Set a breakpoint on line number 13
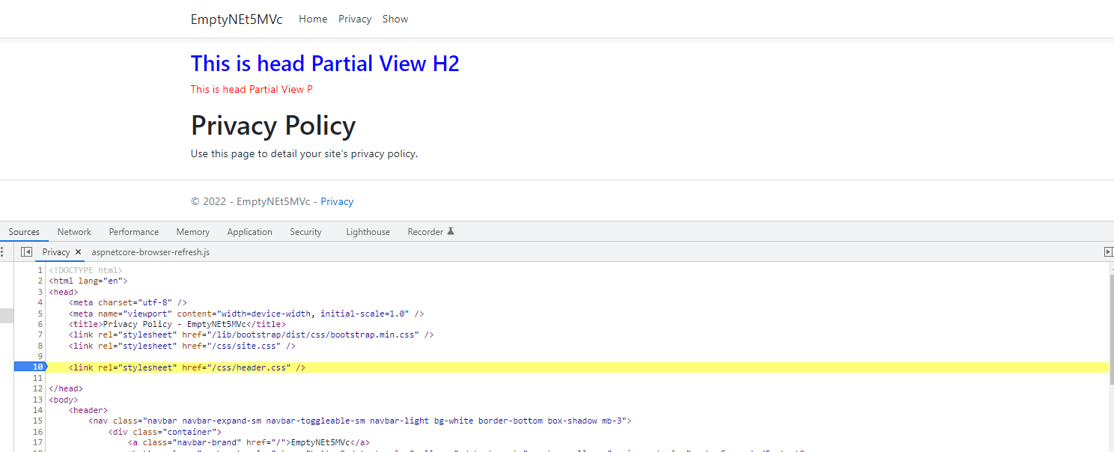The width and height of the screenshot is (1114, 452). (37, 400)
